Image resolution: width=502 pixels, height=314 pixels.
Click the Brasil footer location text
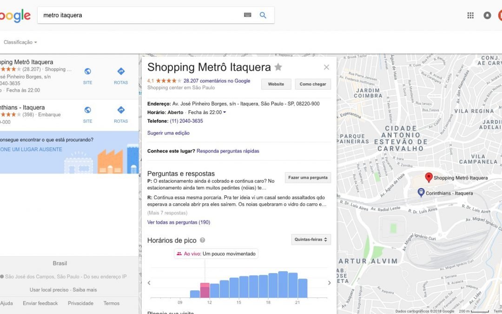click(x=60, y=263)
